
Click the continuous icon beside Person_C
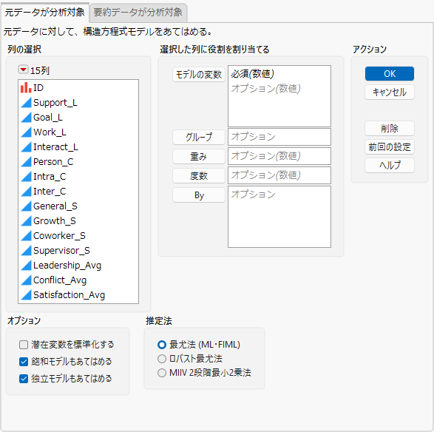point(27,162)
